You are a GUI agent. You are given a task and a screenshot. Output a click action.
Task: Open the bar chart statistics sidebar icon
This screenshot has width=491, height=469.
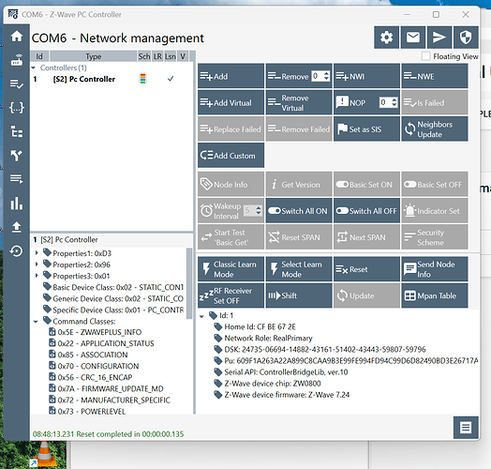(17, 204)
